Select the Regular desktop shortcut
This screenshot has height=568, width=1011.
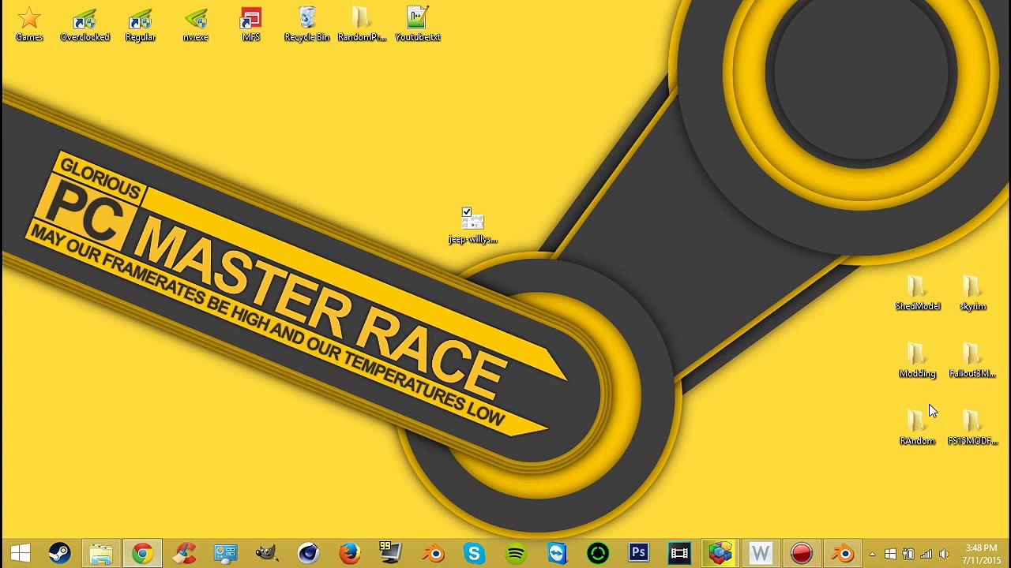(140, 24)
